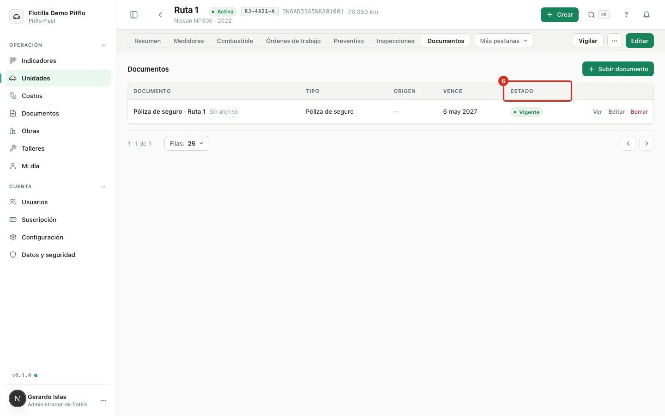Open notifications bell icon
Screen dimensions: 665x416
pyautogui.click(x=647, y=15)
